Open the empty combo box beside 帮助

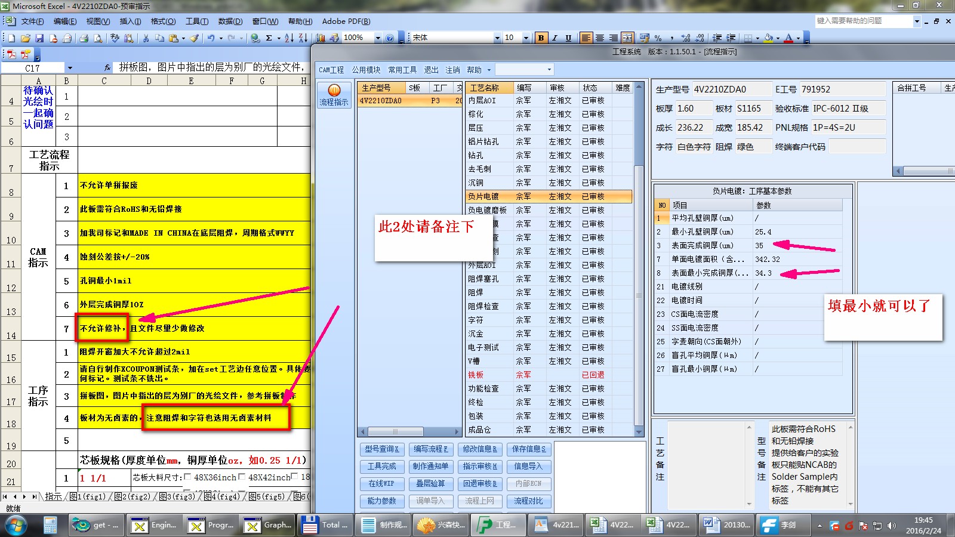(525, 69)
